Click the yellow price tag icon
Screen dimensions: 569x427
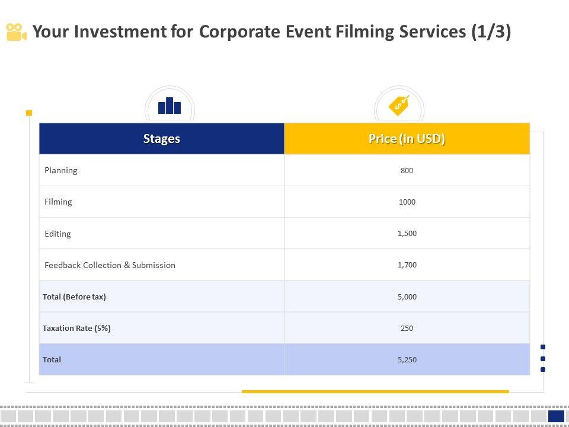coord(398,106)
